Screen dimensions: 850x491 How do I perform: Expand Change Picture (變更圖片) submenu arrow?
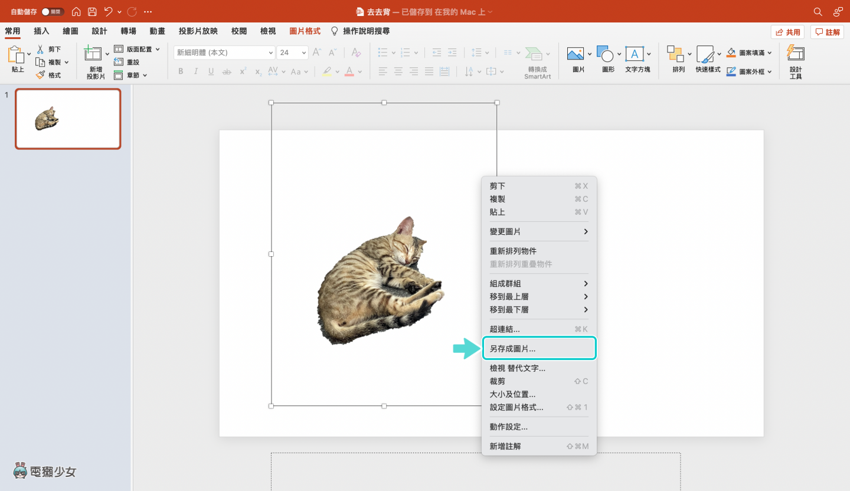point(586,231)
